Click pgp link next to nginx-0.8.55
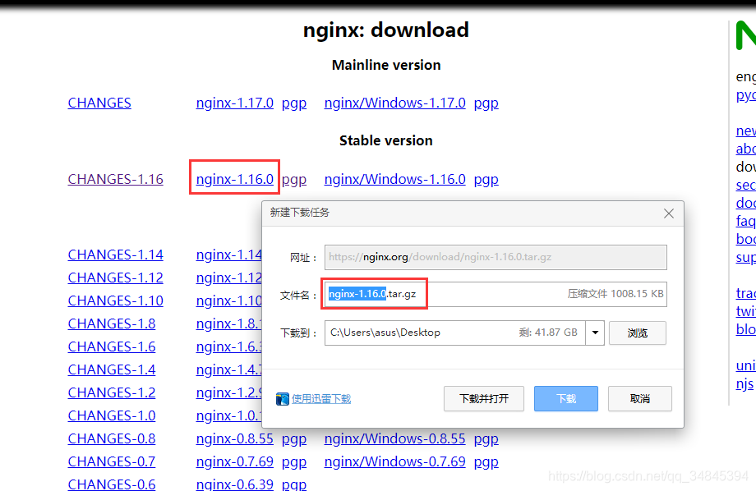Image resolution: width=756 pixels, height=491 pixels. coord(294,439)
